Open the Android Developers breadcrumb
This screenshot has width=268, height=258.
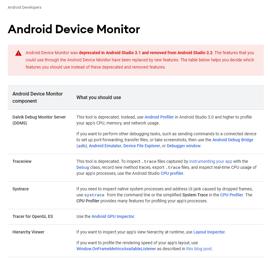point(25,7)
